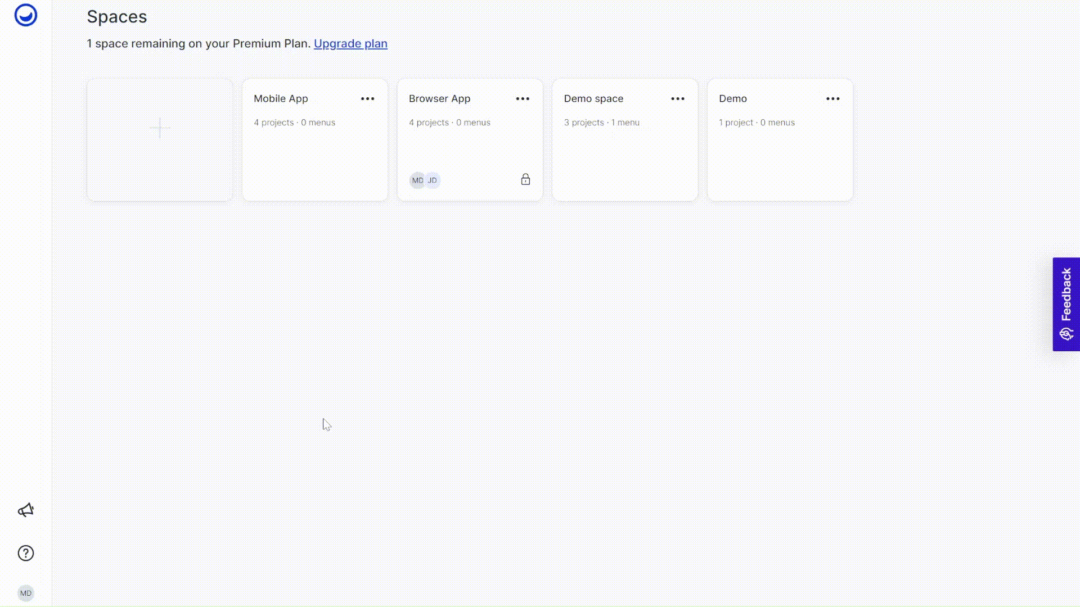Click Demo space's 3 projects · 1 menu text
The width and height of the screenshot is (1080, 607).
click(601, 123)
